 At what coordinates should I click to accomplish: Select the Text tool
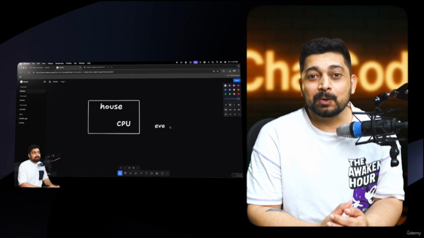(x=146, y=173)
